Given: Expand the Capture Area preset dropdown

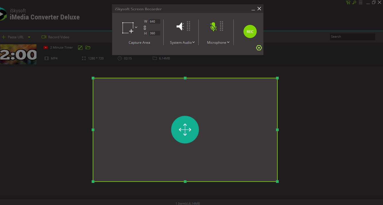Looking at the screenshot, I should click(136, 27).
